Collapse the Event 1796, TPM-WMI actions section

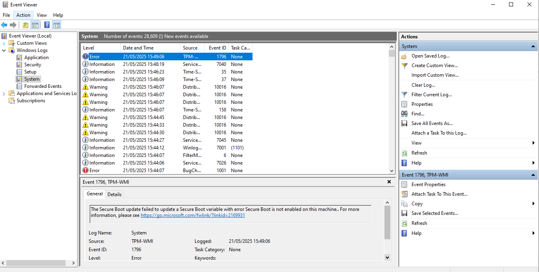533,175
